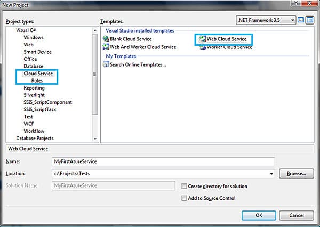
Task: Select Test project type
Action: coord(28,117)
